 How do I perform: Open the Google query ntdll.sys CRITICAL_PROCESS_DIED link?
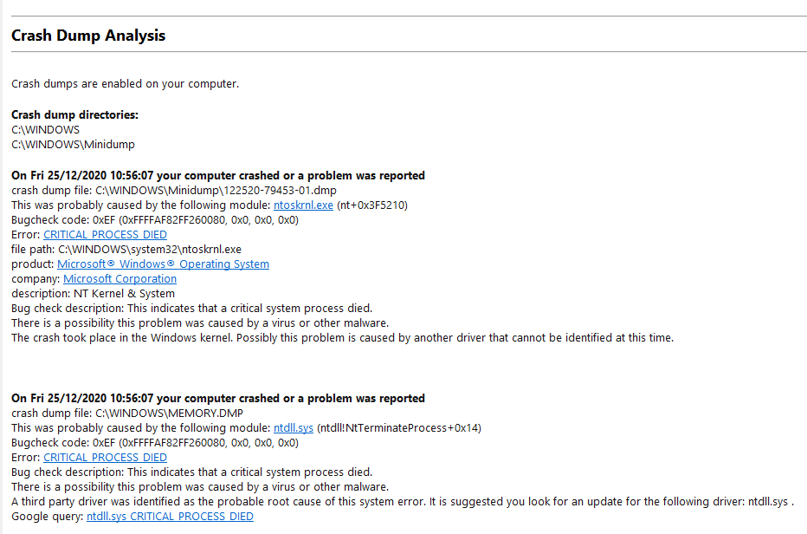coord(170,517)
